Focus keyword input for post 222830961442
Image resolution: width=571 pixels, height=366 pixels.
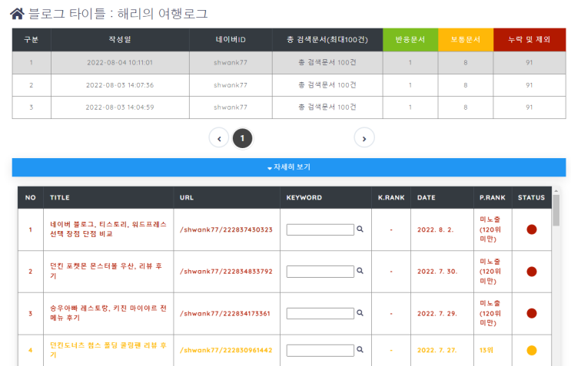point(320,351)
